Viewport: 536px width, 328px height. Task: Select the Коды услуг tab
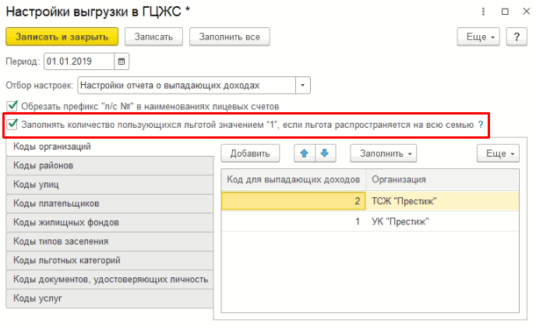(x=109, y=298)
